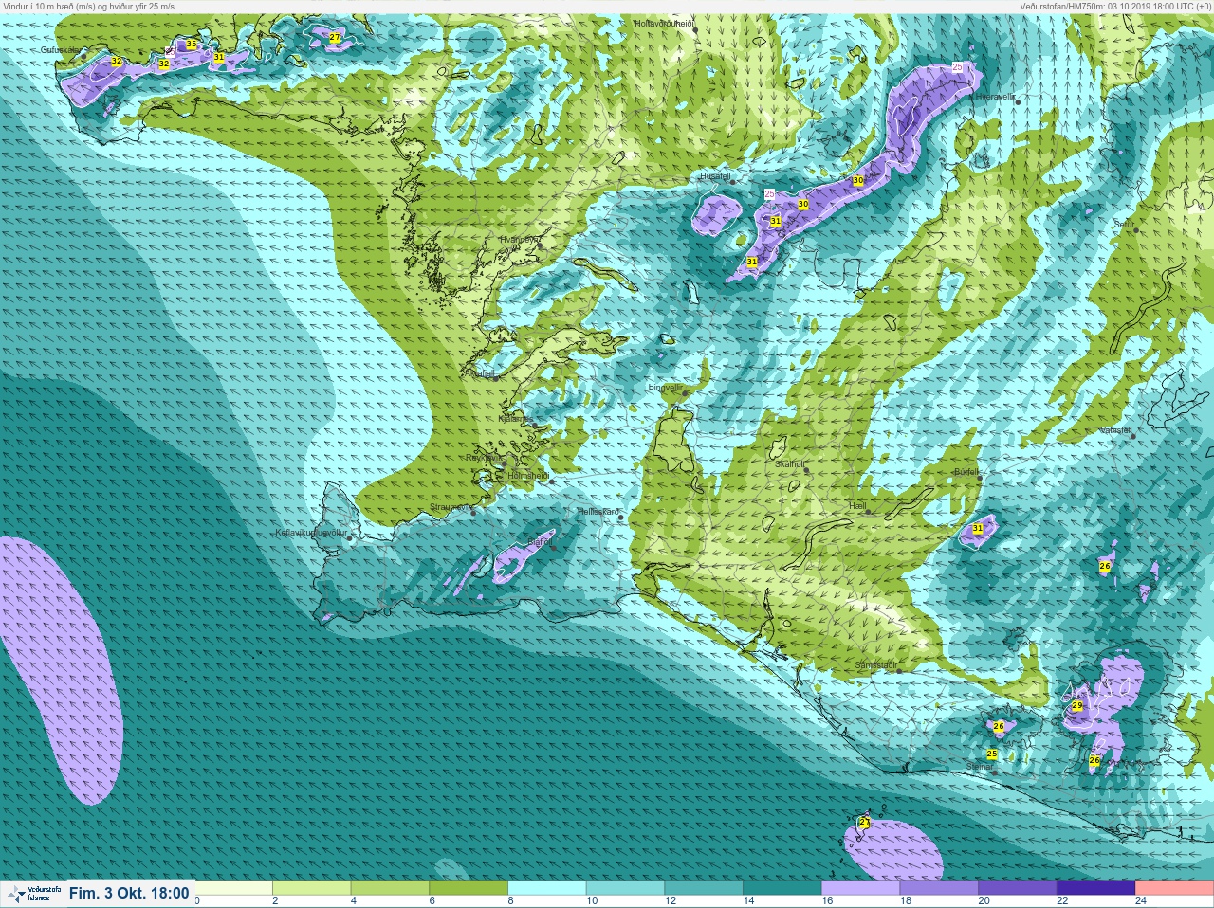
Task: Click the legend scale value 16
Action: tap(828, 900)
